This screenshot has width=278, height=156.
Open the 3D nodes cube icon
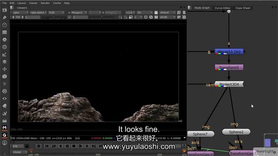click(4, 76)
